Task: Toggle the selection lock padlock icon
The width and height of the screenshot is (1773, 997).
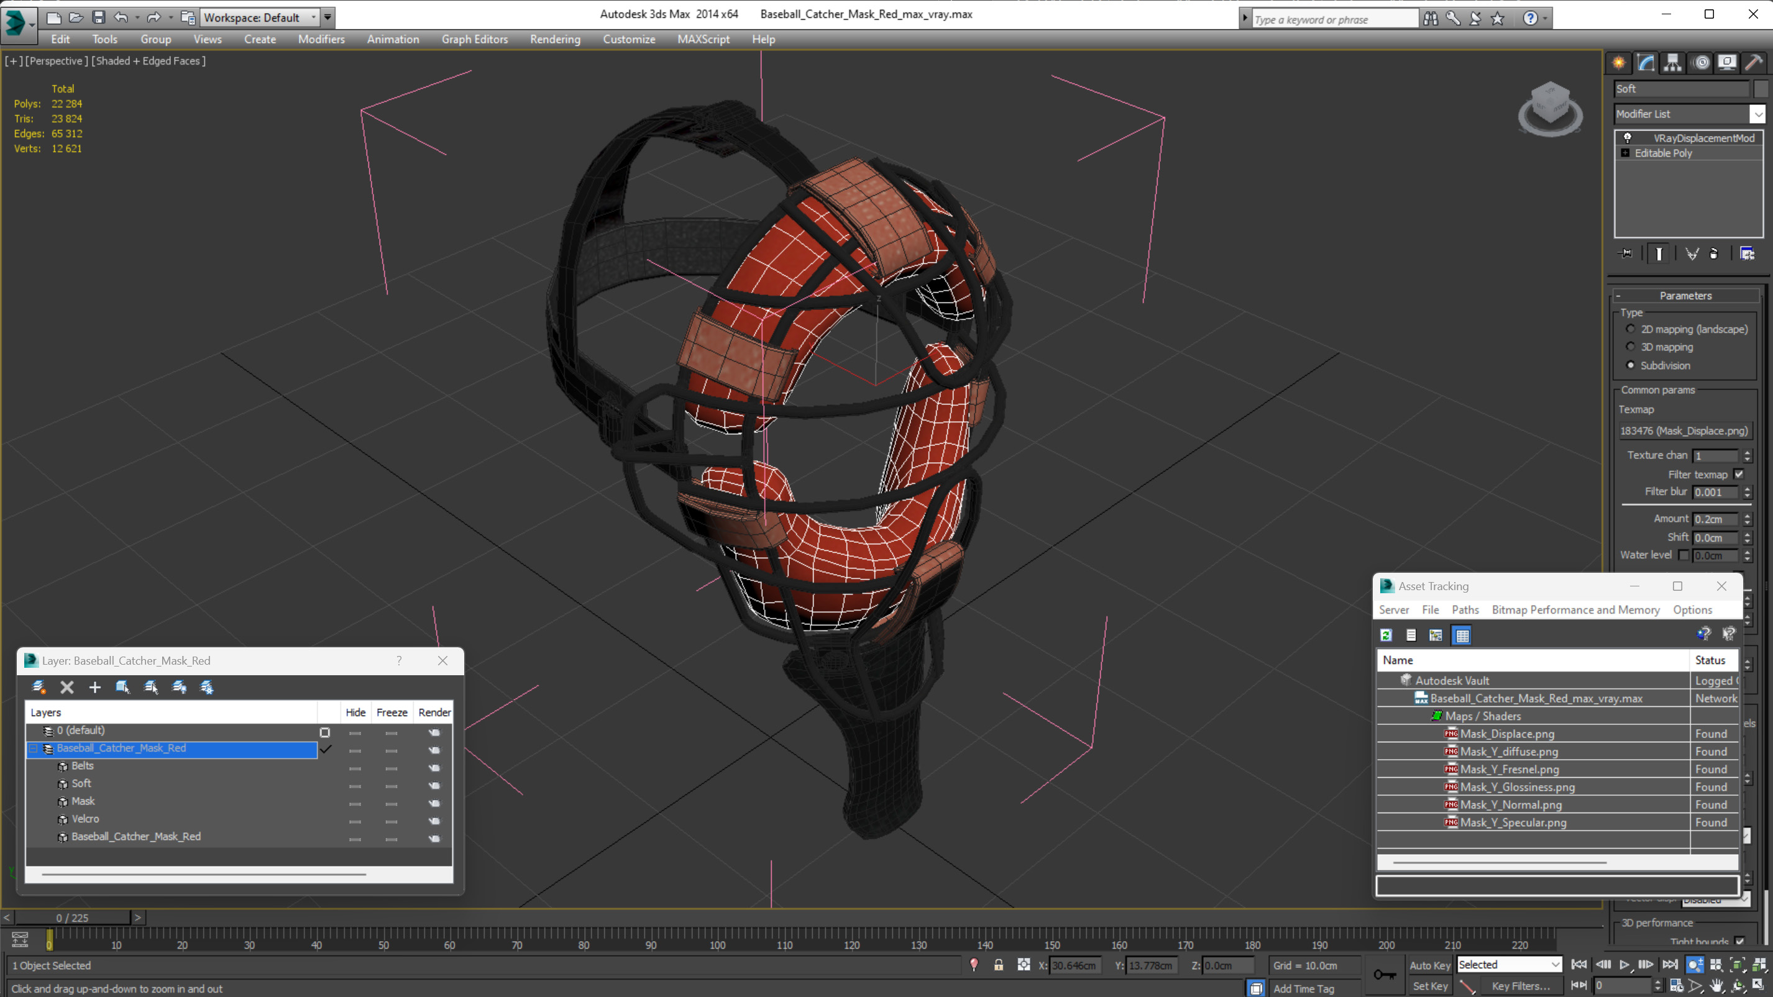Action: [998, 965]
